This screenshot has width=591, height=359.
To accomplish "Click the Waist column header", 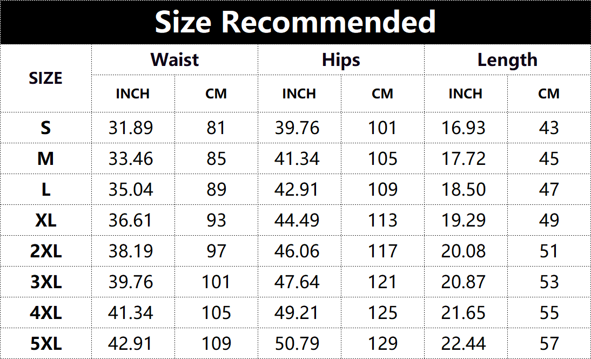I will pos(174,59).
